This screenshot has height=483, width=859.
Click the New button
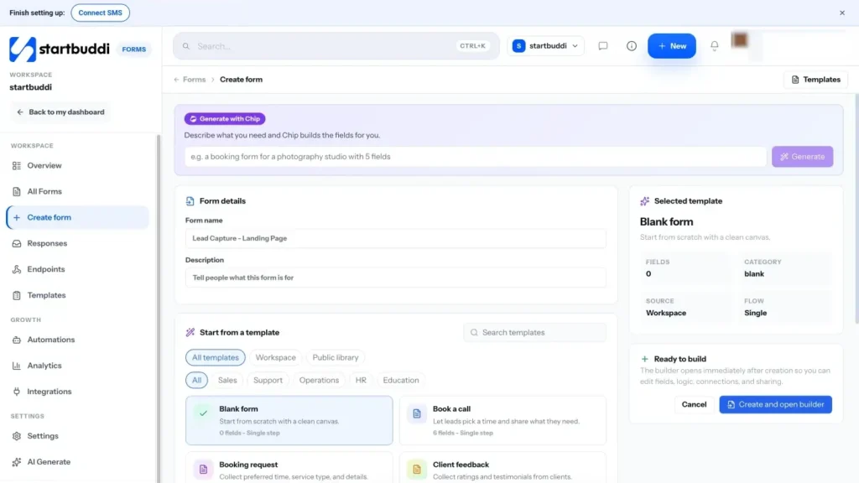pos(672,46)
